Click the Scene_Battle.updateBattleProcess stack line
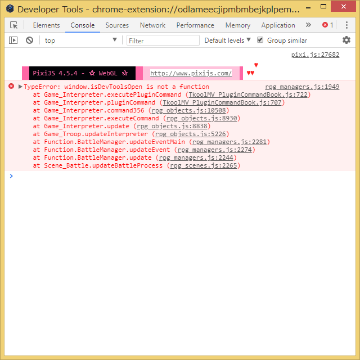 click(x=136, y=165)
